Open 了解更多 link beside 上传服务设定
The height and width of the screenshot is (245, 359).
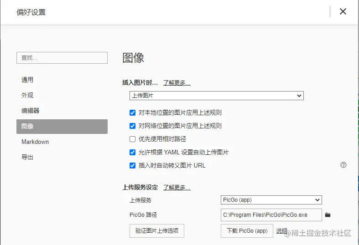point(177,188)
